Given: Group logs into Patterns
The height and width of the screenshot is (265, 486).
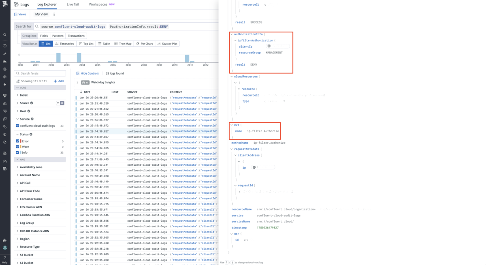Looking at the screenshot, I should pos(58,36).
